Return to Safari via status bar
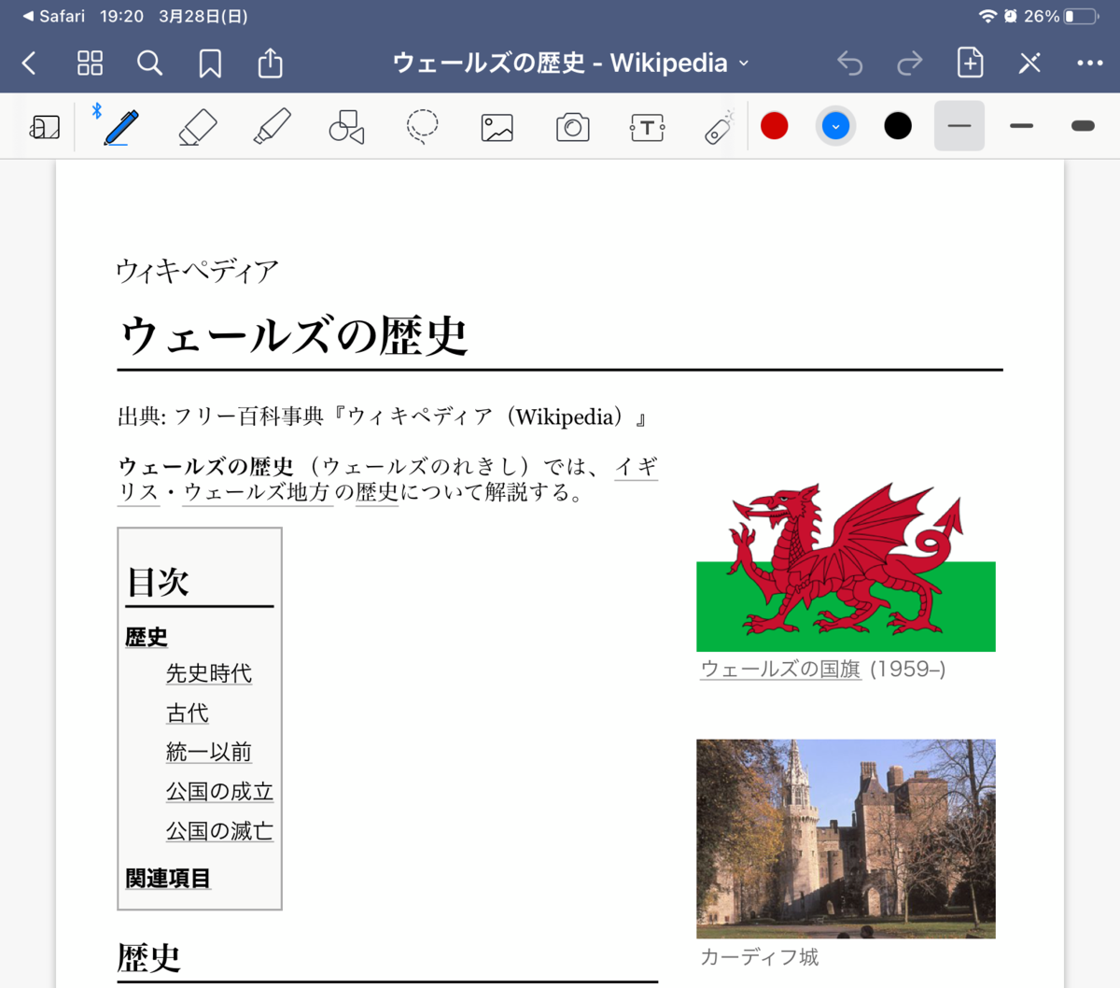This screenshot has height=988, width=1120. coord(54,16)
